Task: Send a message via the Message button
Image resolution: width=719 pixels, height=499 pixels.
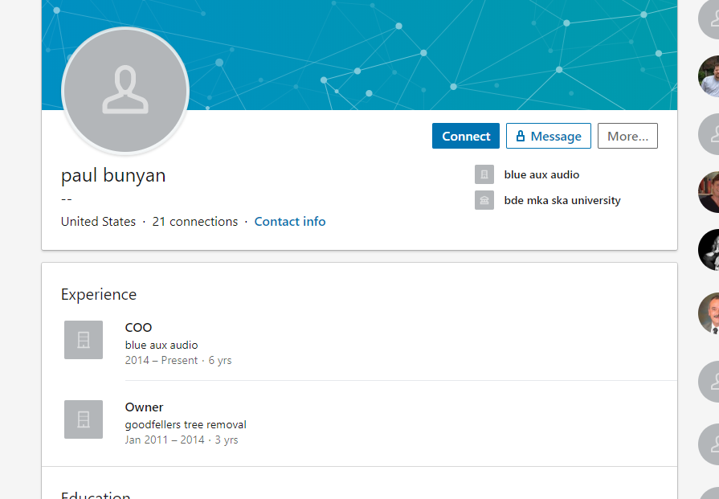Action: pos(549,136)
